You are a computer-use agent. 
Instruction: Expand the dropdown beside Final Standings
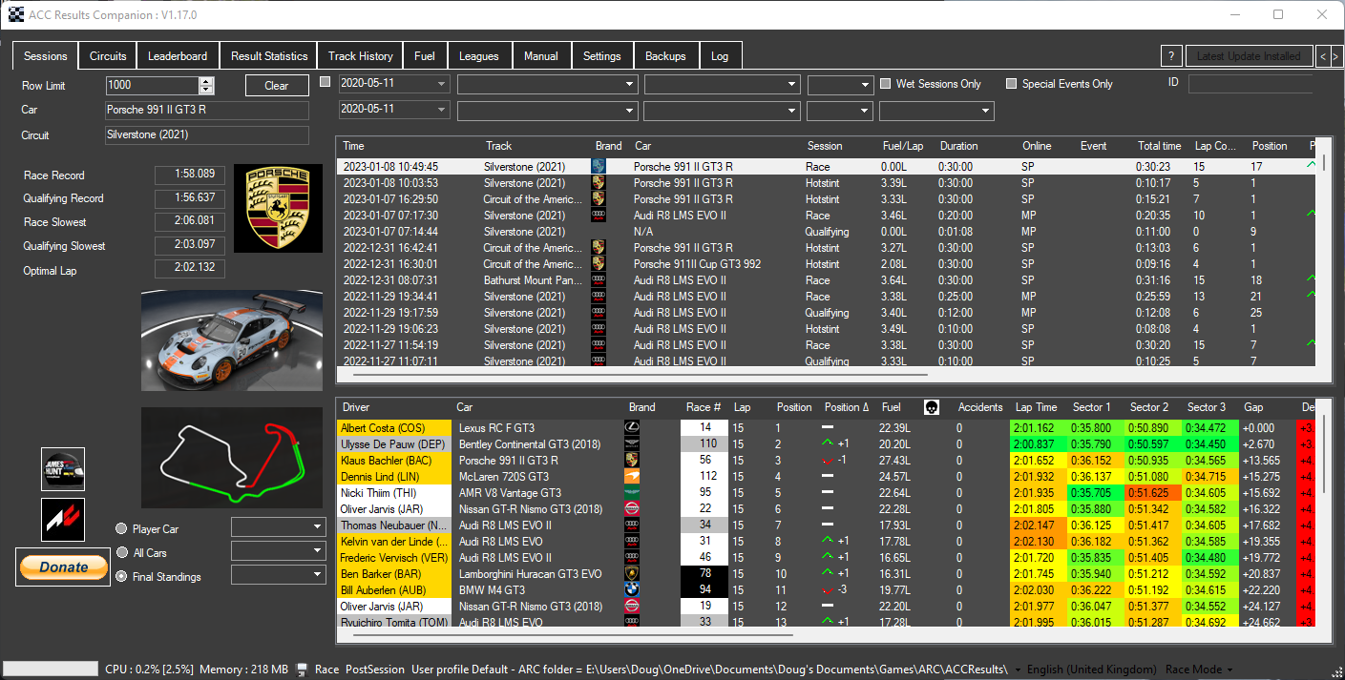tap(318, 575)
